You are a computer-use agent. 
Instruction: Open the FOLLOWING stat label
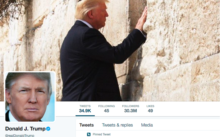[x=106, y=106]
